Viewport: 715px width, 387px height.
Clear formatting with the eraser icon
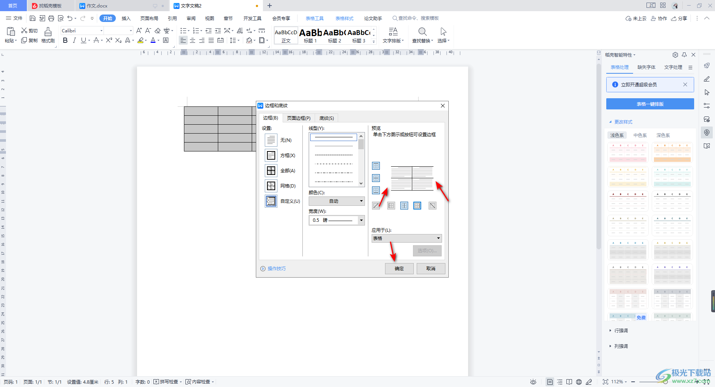(158, 31)
